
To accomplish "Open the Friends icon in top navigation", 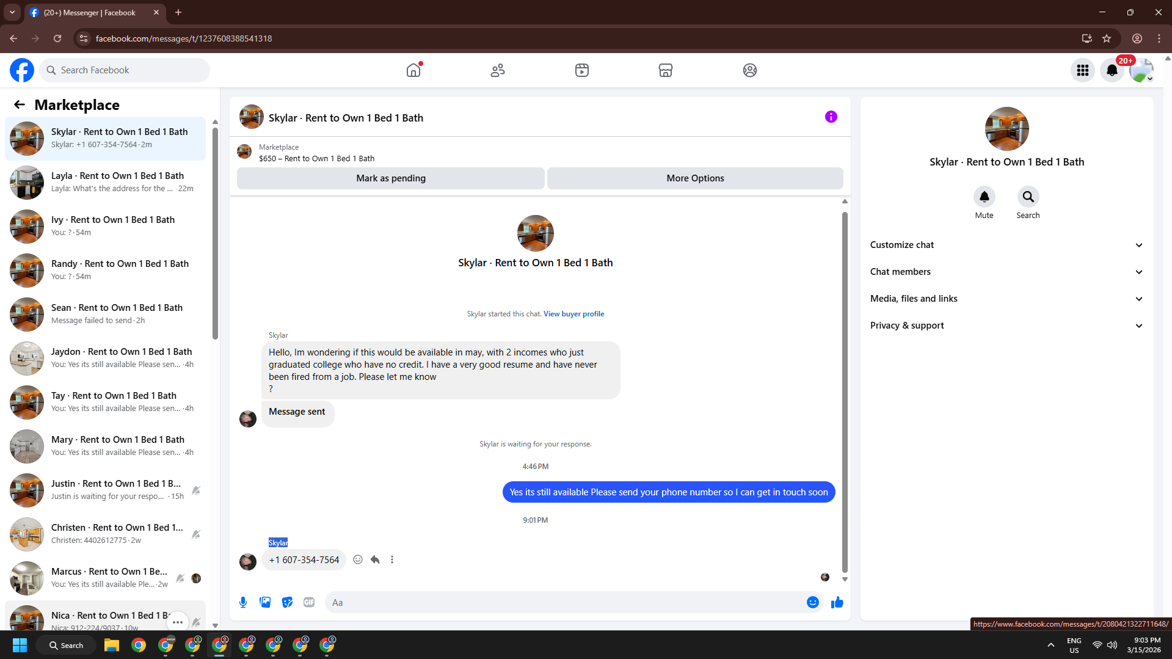I will coord(498,70).
